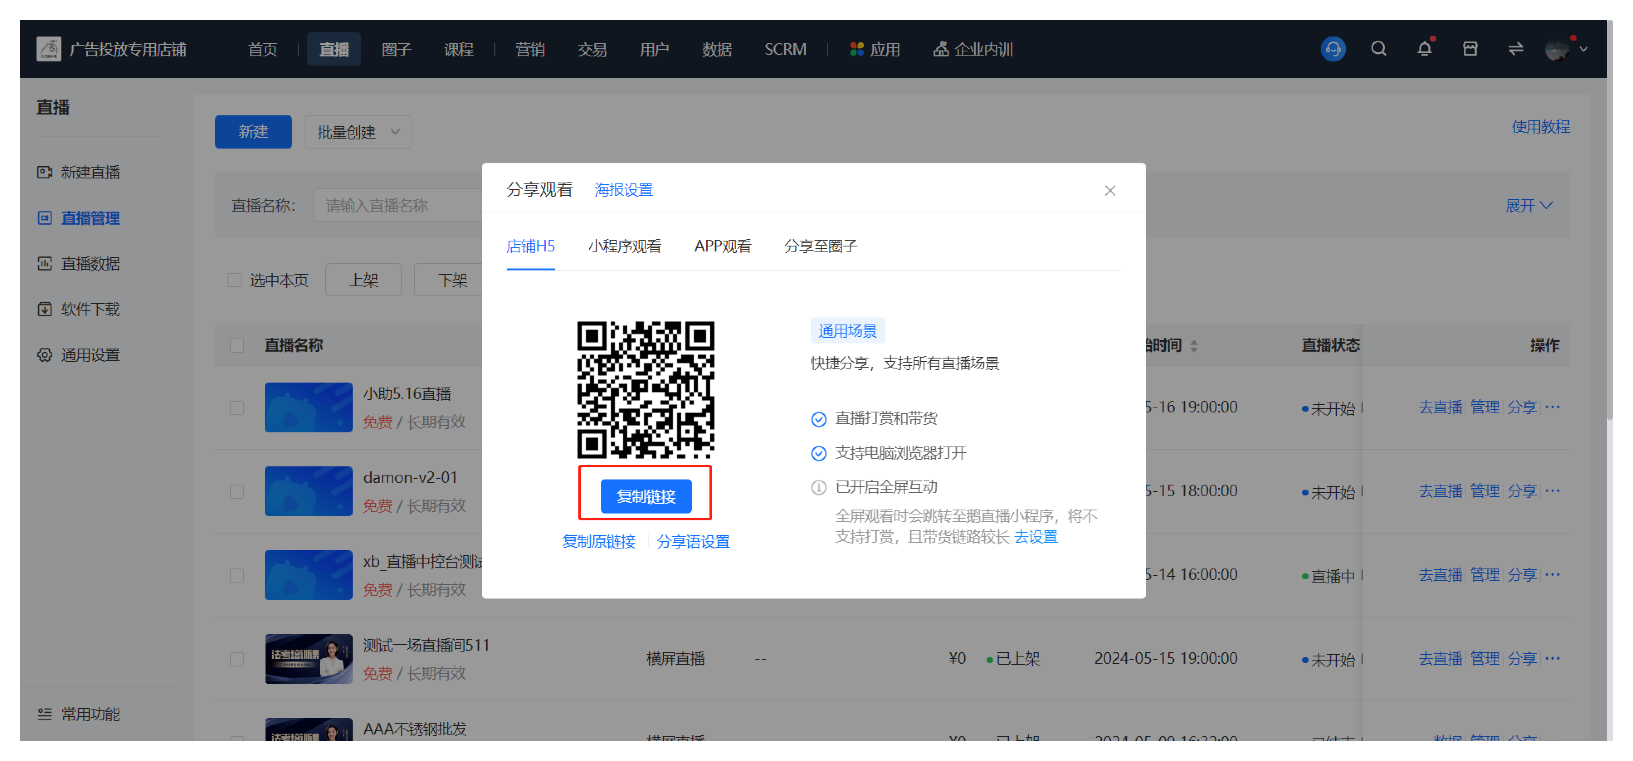Switch to the 分享至圈子 tab
The height and width of the screenshot is (761, 1633).
click(x=820, y=246)
